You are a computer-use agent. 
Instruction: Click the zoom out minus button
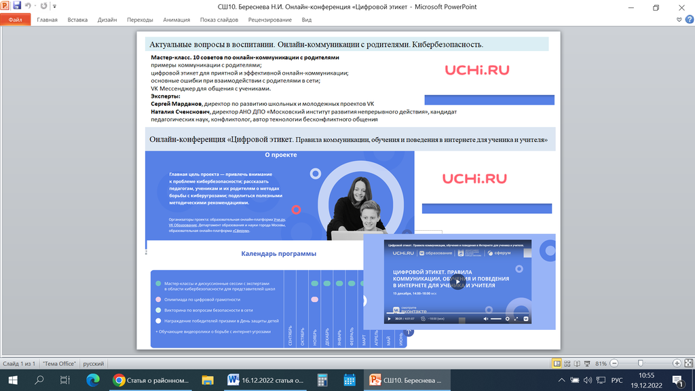(x=614, y=364)
